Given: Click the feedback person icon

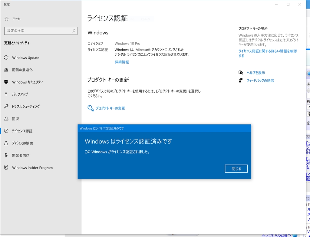Looking at the screenshot, I should click(241, 81).
